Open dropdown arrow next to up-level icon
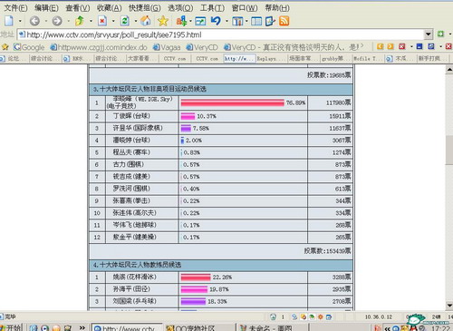 pyautogui.click(x=91, y=21)
